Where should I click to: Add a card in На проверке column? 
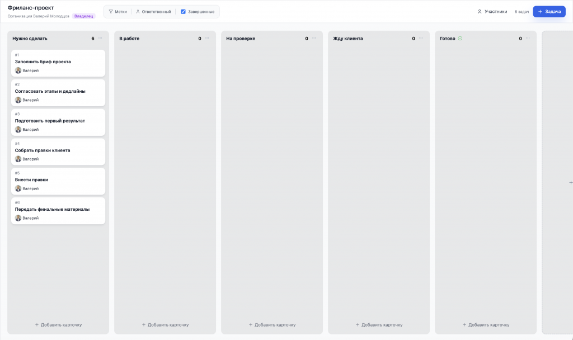pos(273,325)
